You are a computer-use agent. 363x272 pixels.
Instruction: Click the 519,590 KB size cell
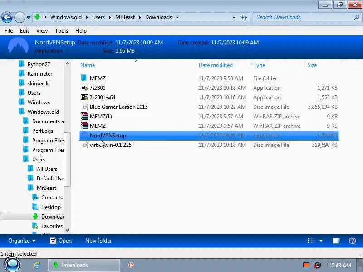(324, 145)
